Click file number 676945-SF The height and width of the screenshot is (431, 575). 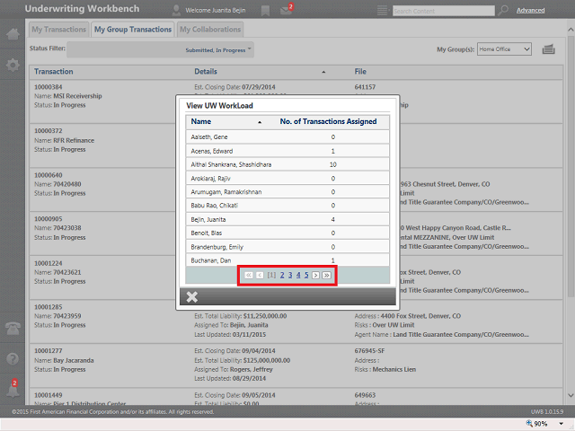point(369,351)
